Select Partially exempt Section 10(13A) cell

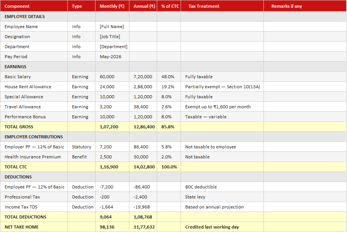pyautogui.click(x=222, y=87)
